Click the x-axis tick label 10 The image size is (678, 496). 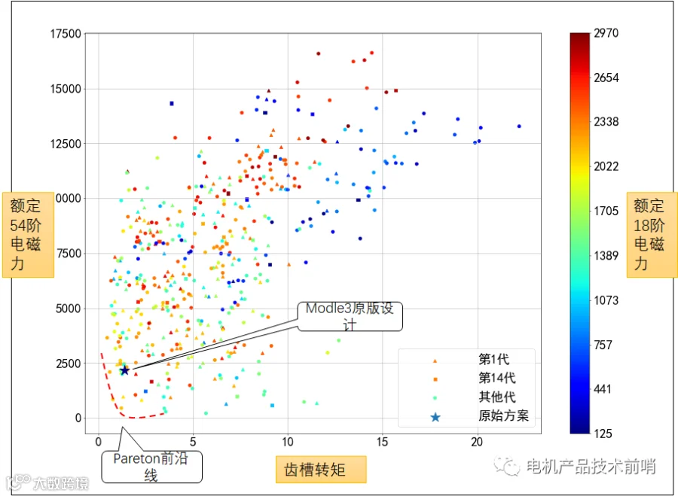pos(288,442)
